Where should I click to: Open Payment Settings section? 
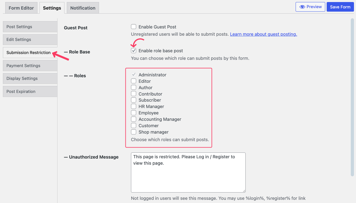30,66
